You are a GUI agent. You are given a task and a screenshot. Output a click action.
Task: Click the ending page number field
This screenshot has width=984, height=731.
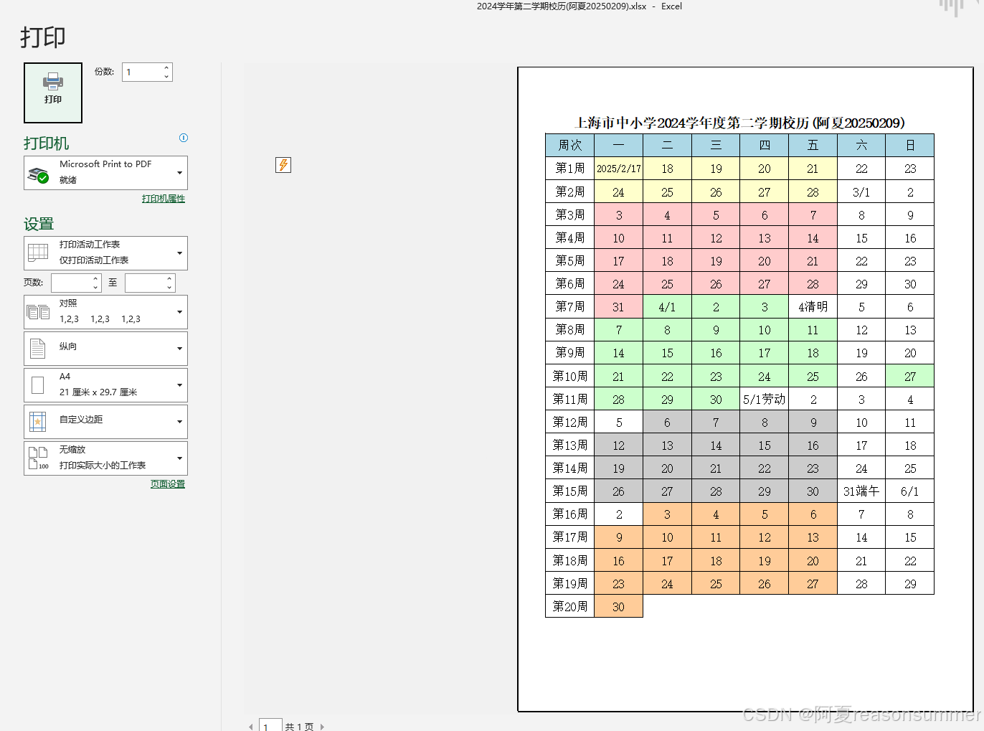146,283
